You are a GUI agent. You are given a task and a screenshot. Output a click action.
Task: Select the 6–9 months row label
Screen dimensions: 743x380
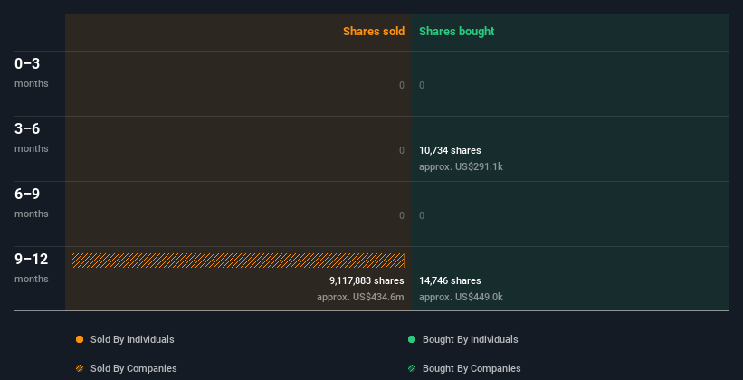32,203
